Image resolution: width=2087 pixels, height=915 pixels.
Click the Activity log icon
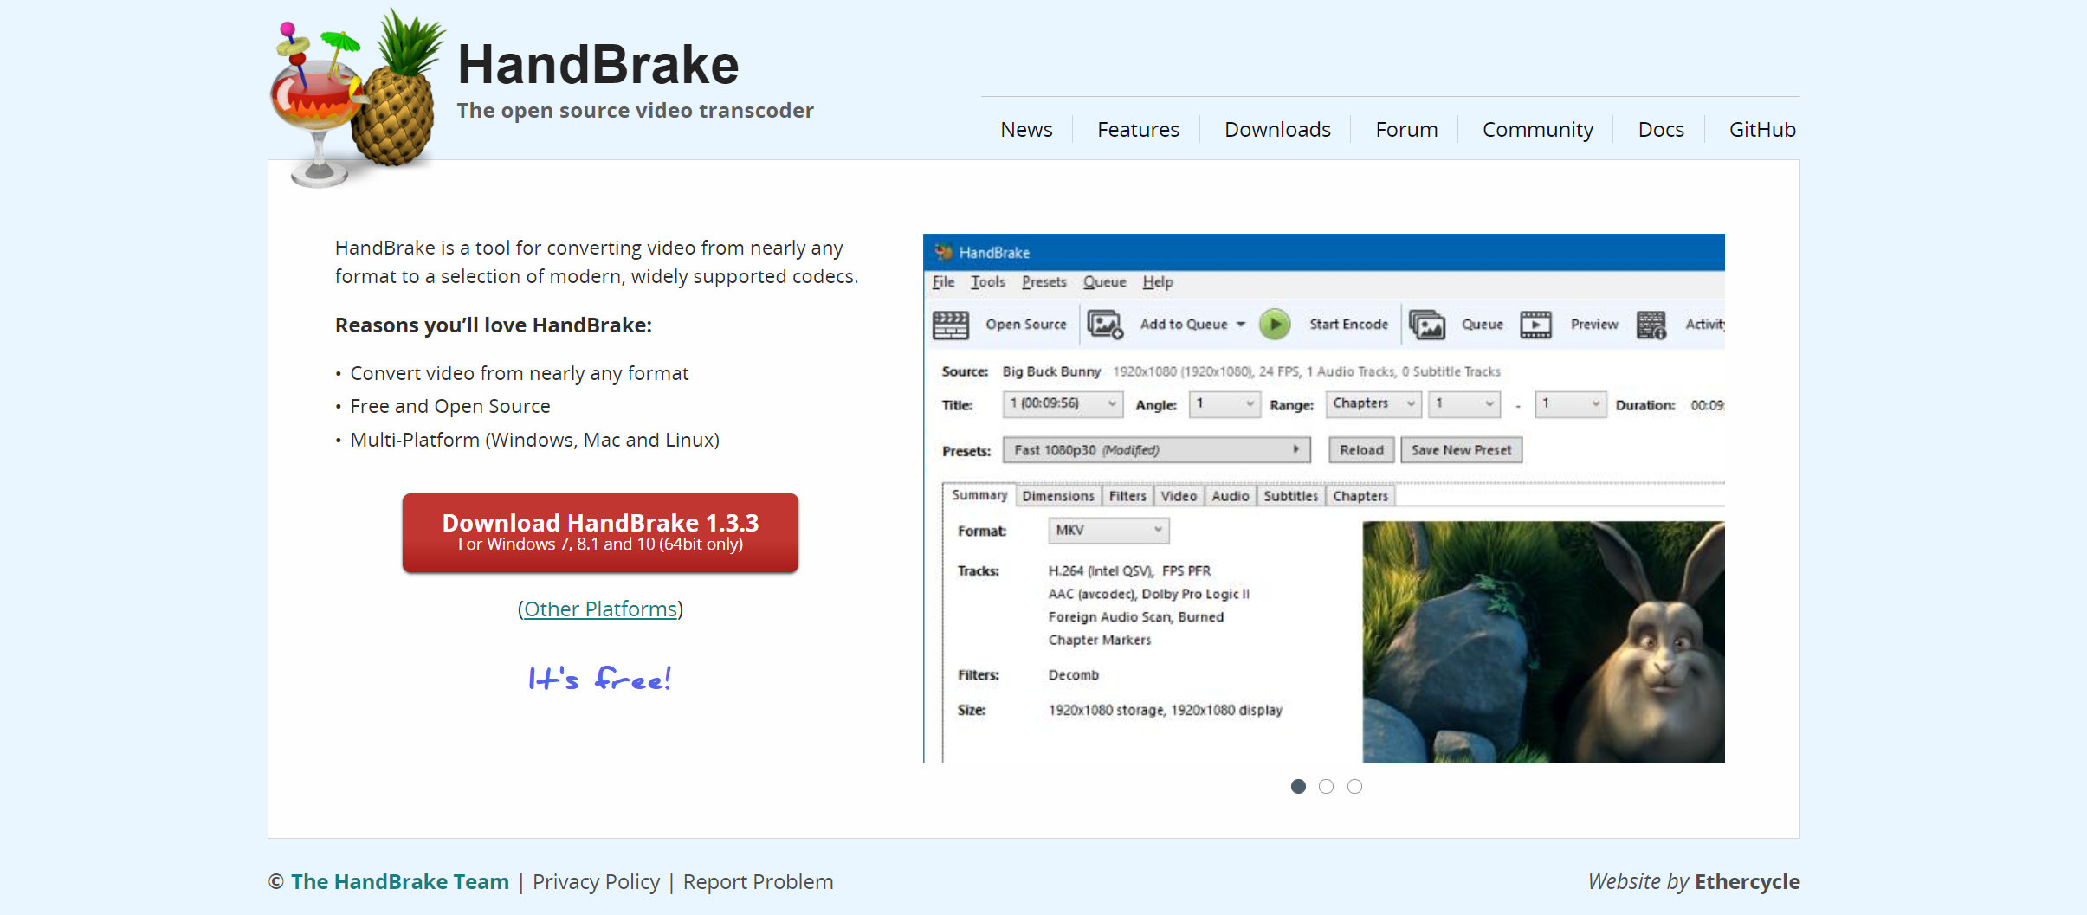point(1651,325)
